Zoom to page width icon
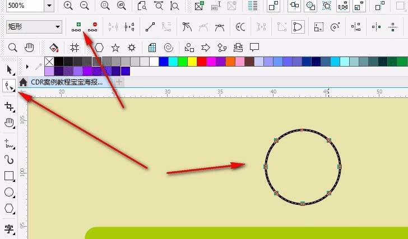 pyautogui.click(x=159, y=6)
